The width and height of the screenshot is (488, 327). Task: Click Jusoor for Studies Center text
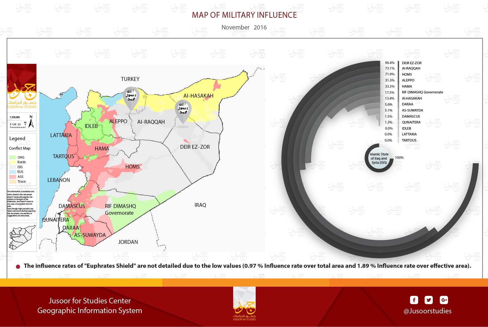click(x=90, y=301)
